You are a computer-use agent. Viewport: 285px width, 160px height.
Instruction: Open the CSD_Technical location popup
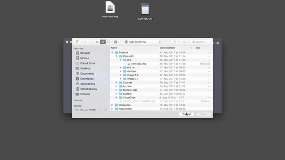tap(142, 42)
